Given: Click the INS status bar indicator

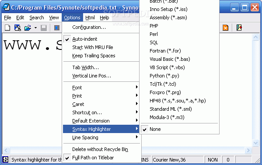Looking at the screenshot, I should point(145,160).
